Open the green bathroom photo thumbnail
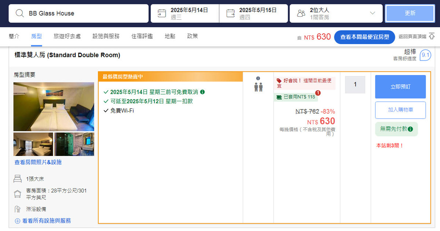Image resolution: width=440 pixels, height=231 pixels. point(74,144)
